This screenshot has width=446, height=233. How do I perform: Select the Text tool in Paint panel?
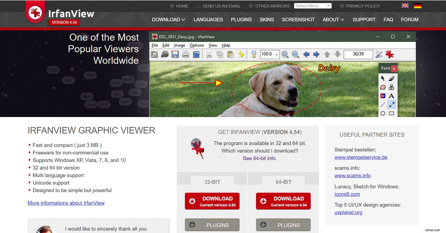[392, 96]
